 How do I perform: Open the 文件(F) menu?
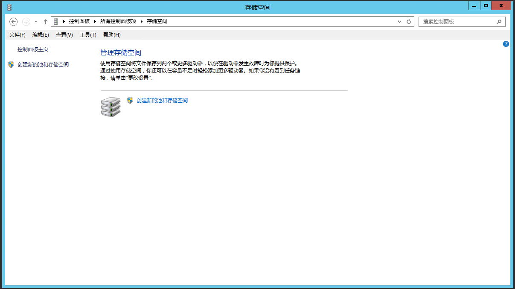(17, 35)
